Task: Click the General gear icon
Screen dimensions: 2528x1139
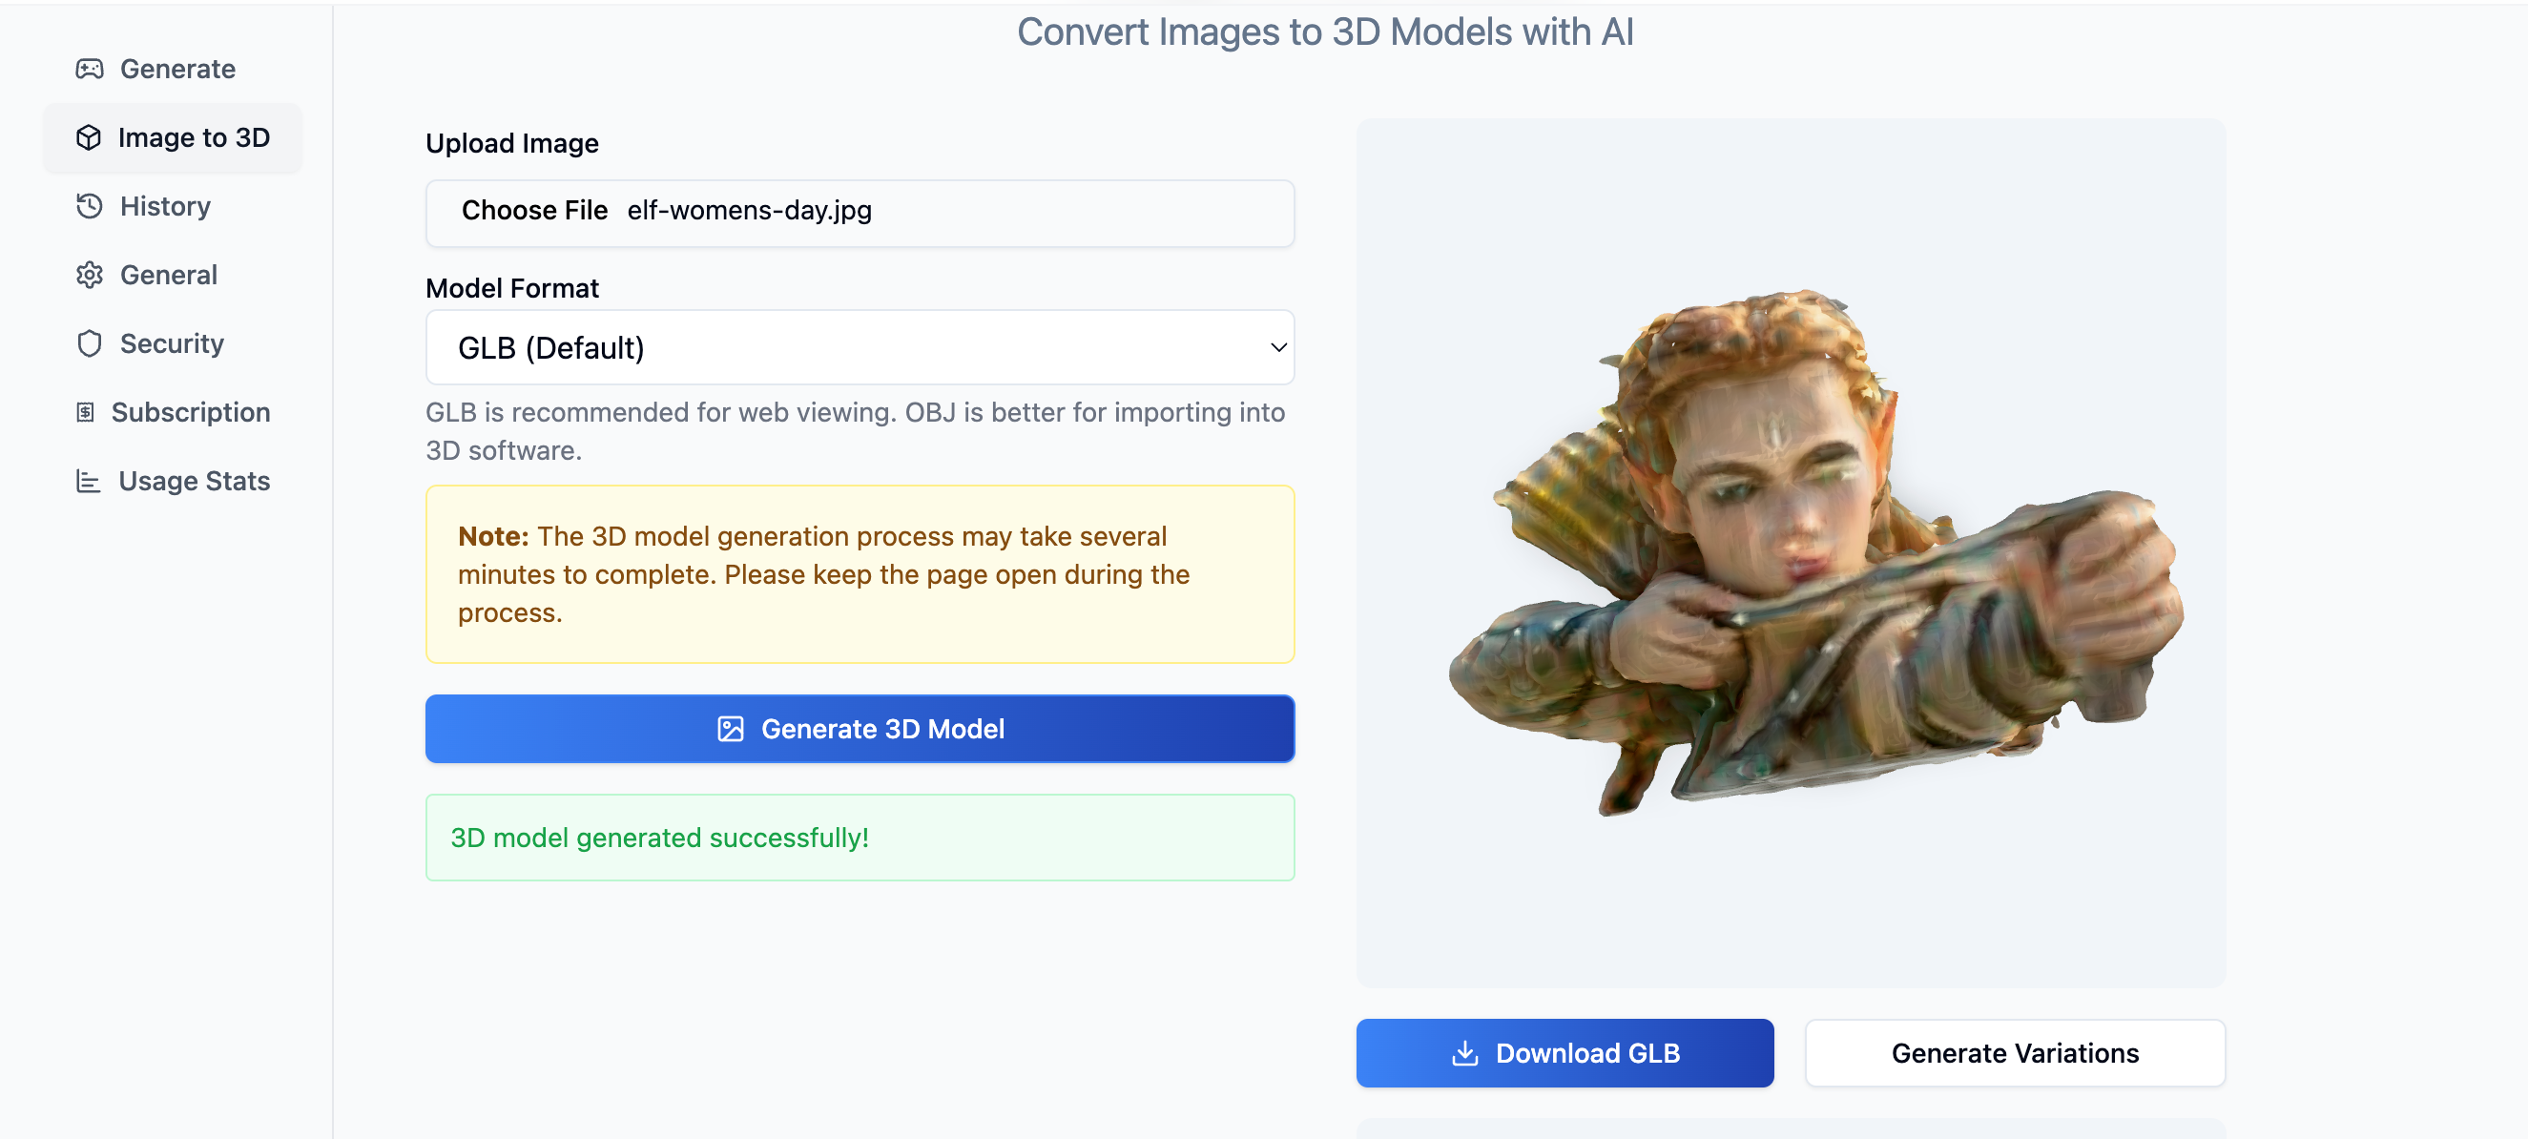Action: [90, 275]
